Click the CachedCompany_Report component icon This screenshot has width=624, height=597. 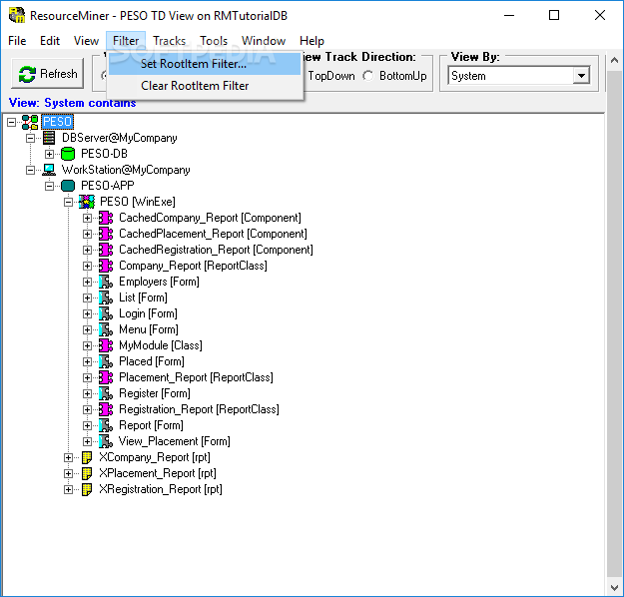(106, 218)
